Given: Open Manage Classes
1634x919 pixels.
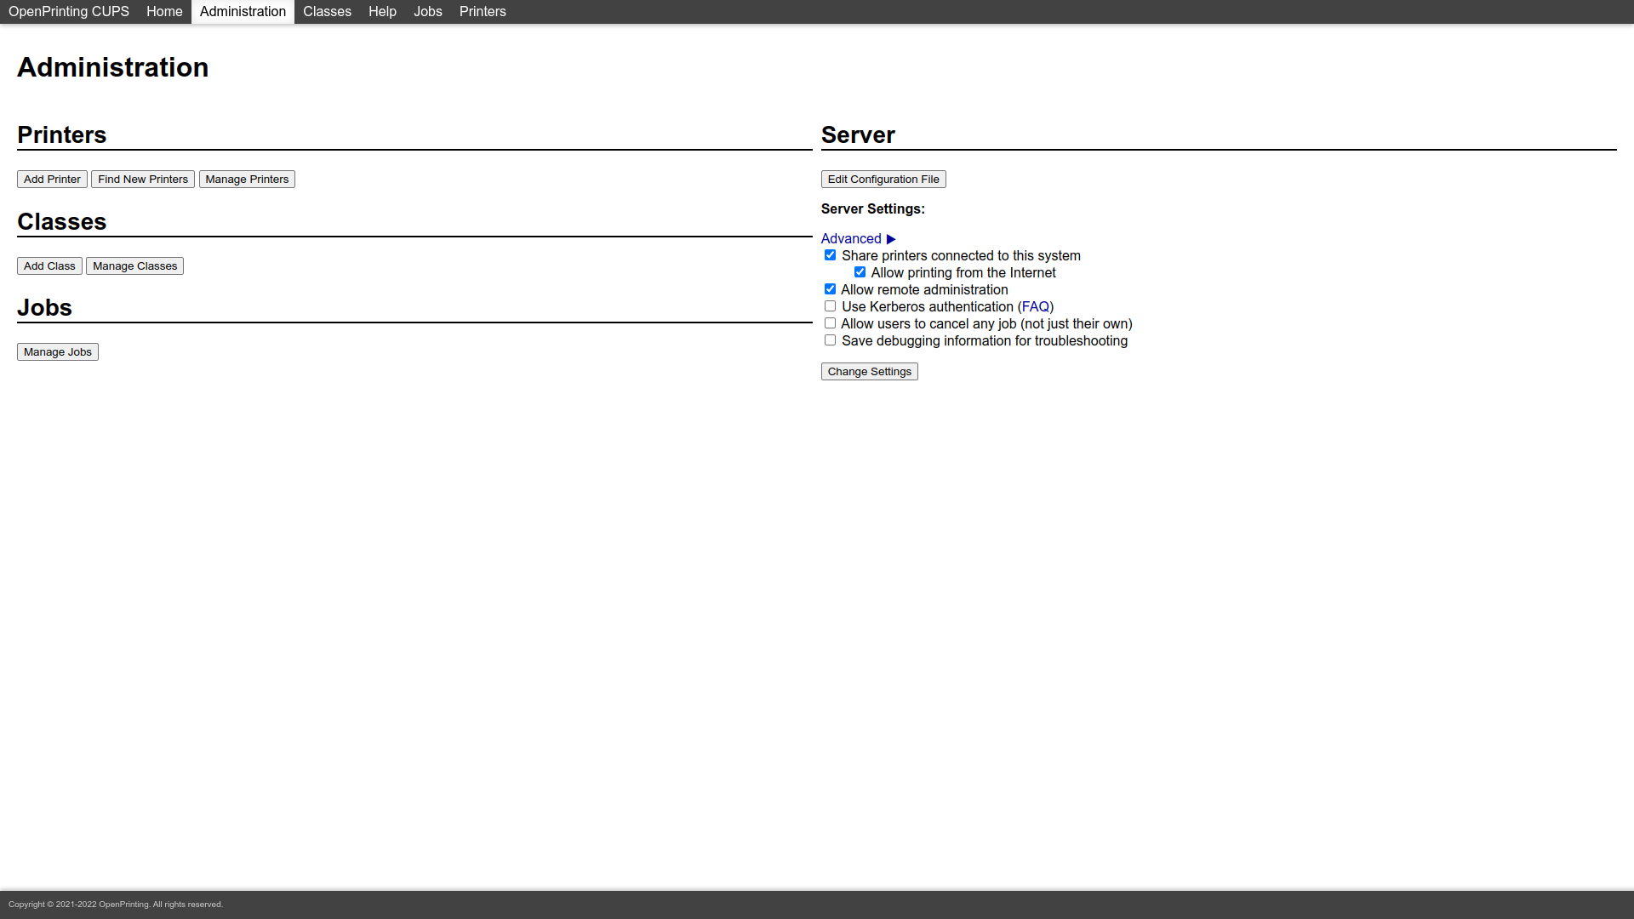Looking at the screenshot, I should click(x=134, y=266).
